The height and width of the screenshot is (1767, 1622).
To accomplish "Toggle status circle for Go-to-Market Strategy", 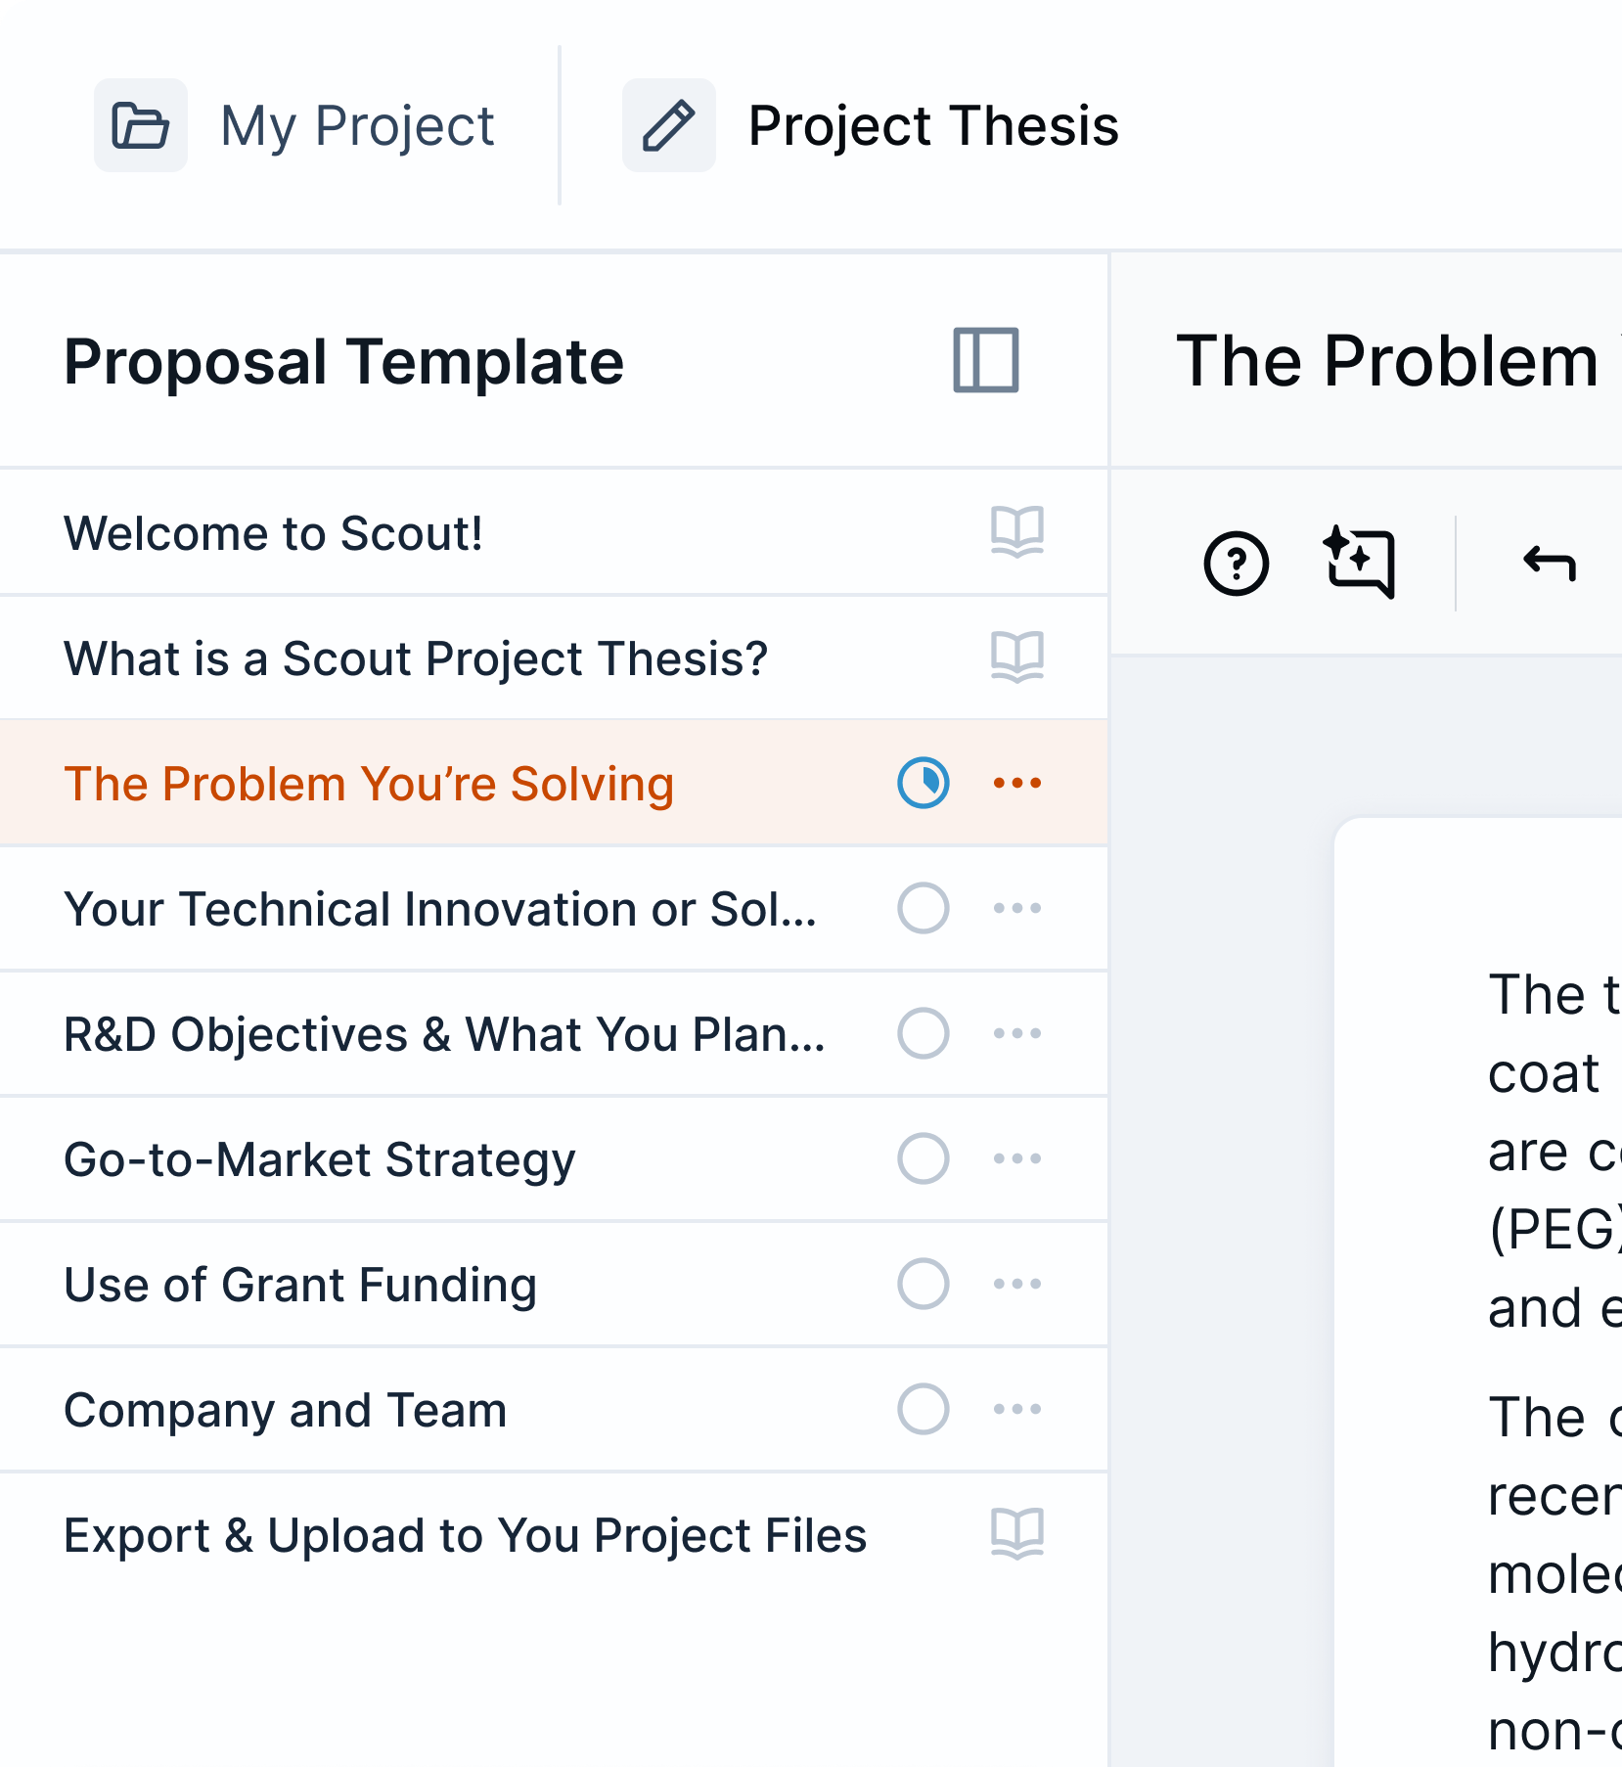I will coord(924,1158).
